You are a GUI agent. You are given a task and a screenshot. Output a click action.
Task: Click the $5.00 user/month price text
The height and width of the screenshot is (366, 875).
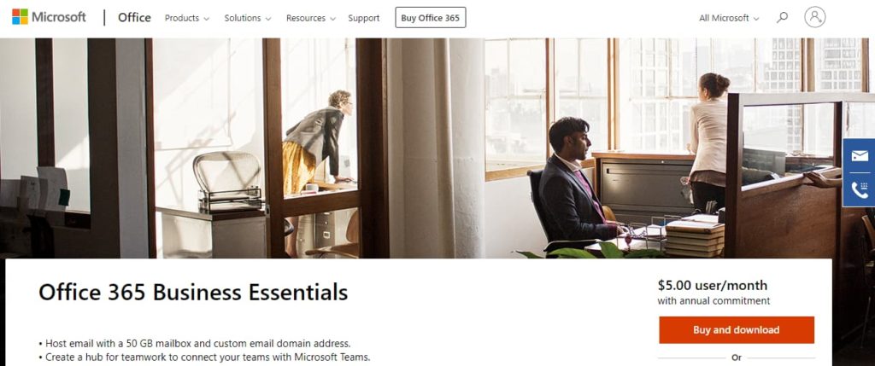click(x=712, y=286)
